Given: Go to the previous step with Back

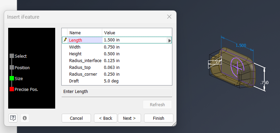Looking at the screenshot, I should click(x=106, y=118).
